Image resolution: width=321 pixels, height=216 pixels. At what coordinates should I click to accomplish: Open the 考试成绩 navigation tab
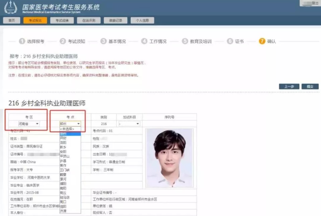pyautogui.click(x=62, y=20)
